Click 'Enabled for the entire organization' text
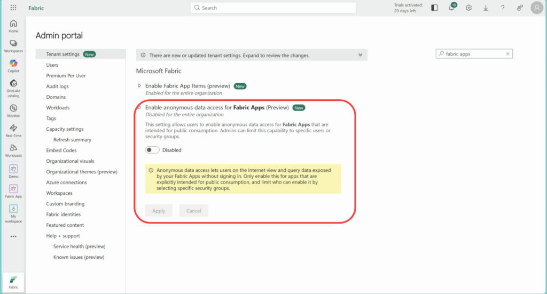The width and height of the screenshot is (547, 294). [184, 93]
